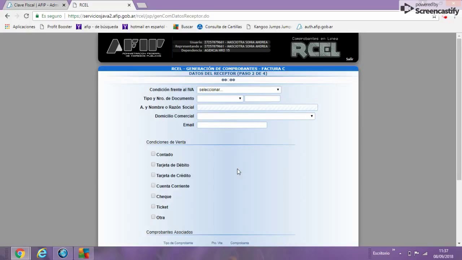Click the scrollbar up arrow
The image size is (462, 260).
coord(459,35)
